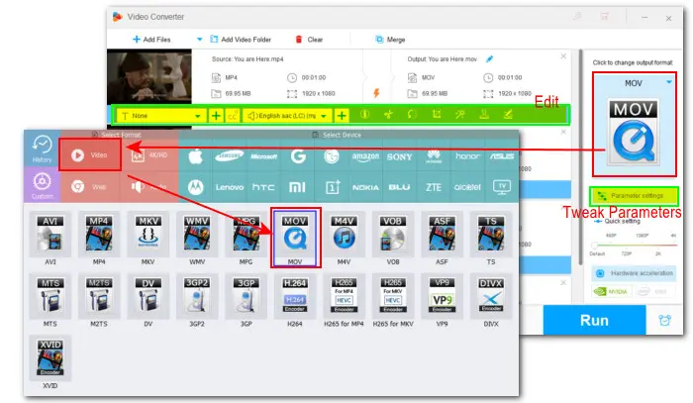Open Apple device presets
693x403 pixels.
(195, 156)
